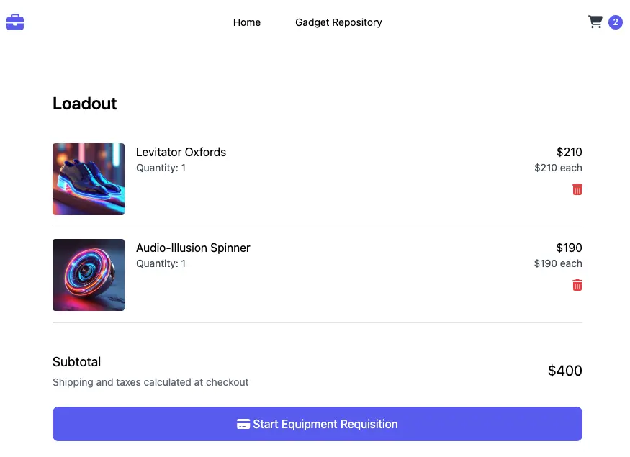Click the Subtotal label
Image resolution: width=630 pixels, height=457 pixels.
[76, 362]
